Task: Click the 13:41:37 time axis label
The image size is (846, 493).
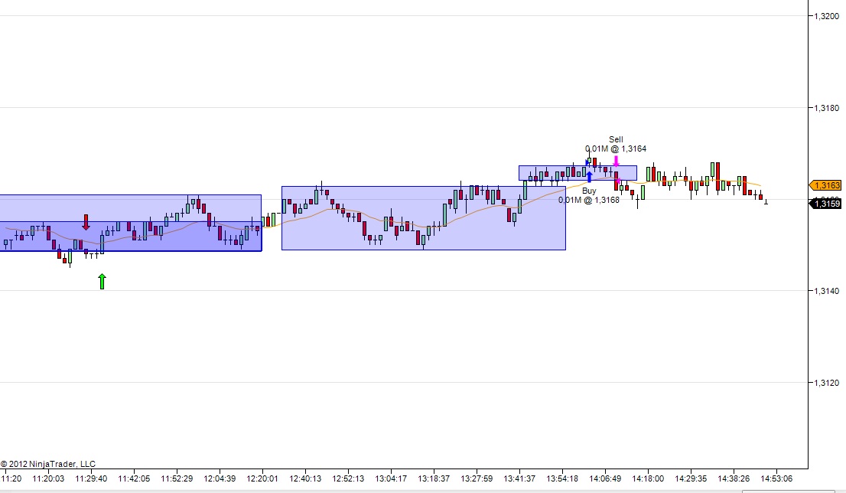Action: (x=519, y=478)
